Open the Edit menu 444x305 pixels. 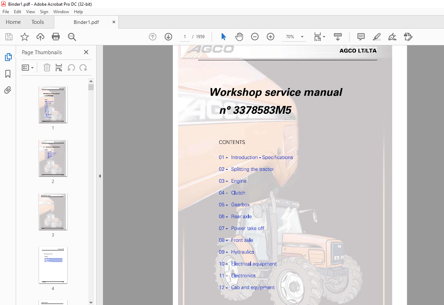(x=18, y=12)
